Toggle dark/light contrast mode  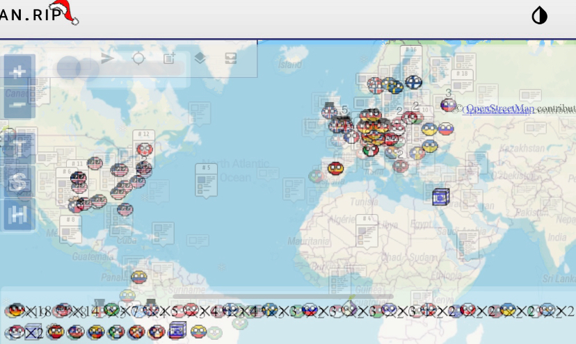click(x=539, y=16)
